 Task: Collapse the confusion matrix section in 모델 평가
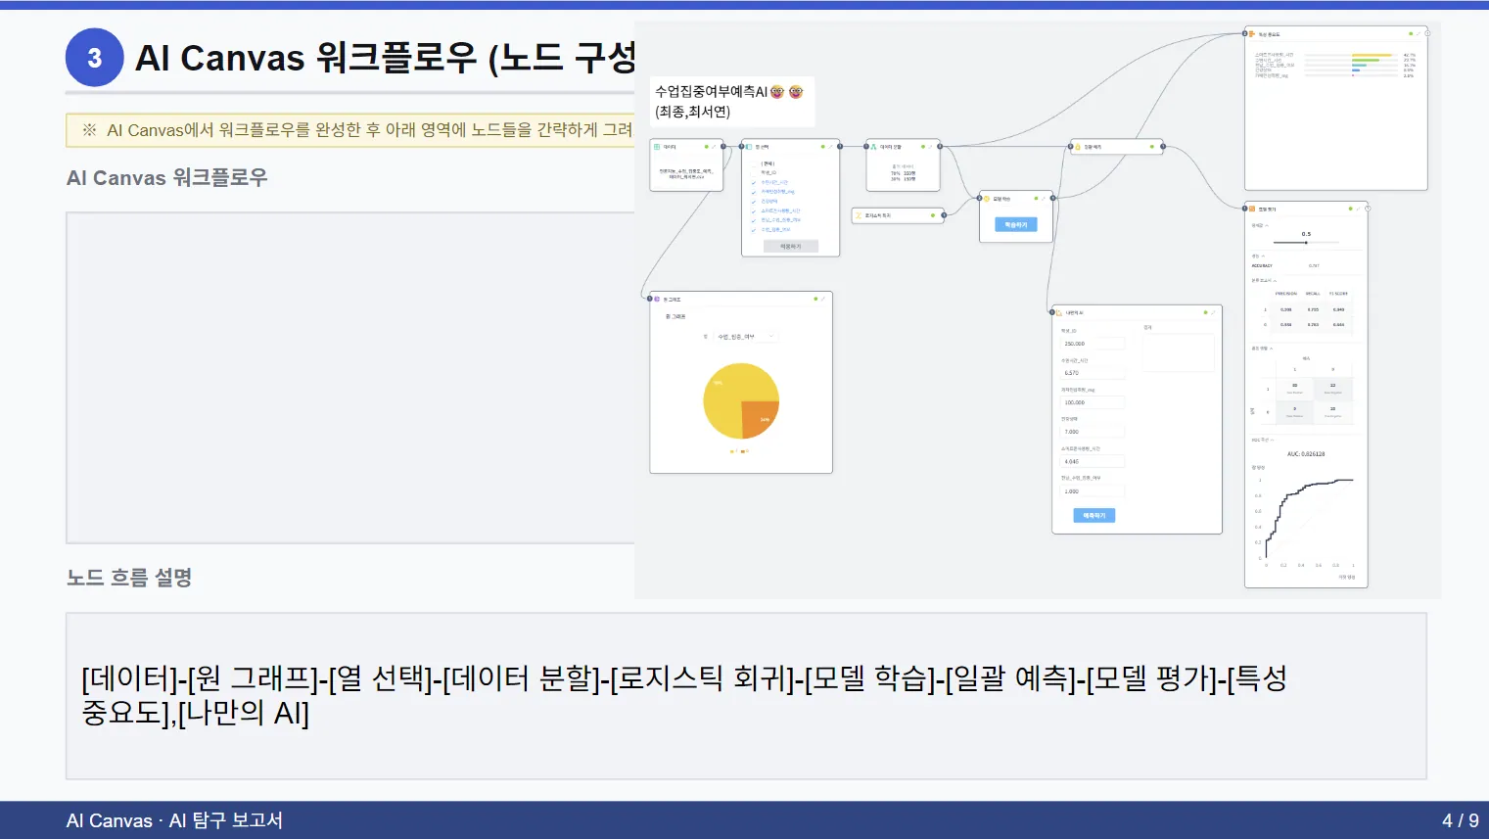[x=1271, y=349]
